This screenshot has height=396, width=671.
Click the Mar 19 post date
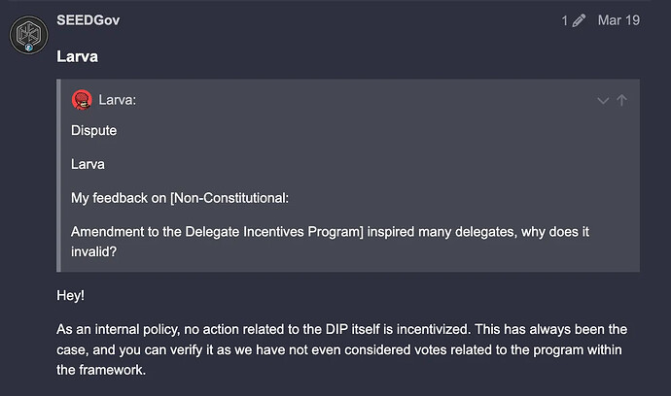coord(618,20)
